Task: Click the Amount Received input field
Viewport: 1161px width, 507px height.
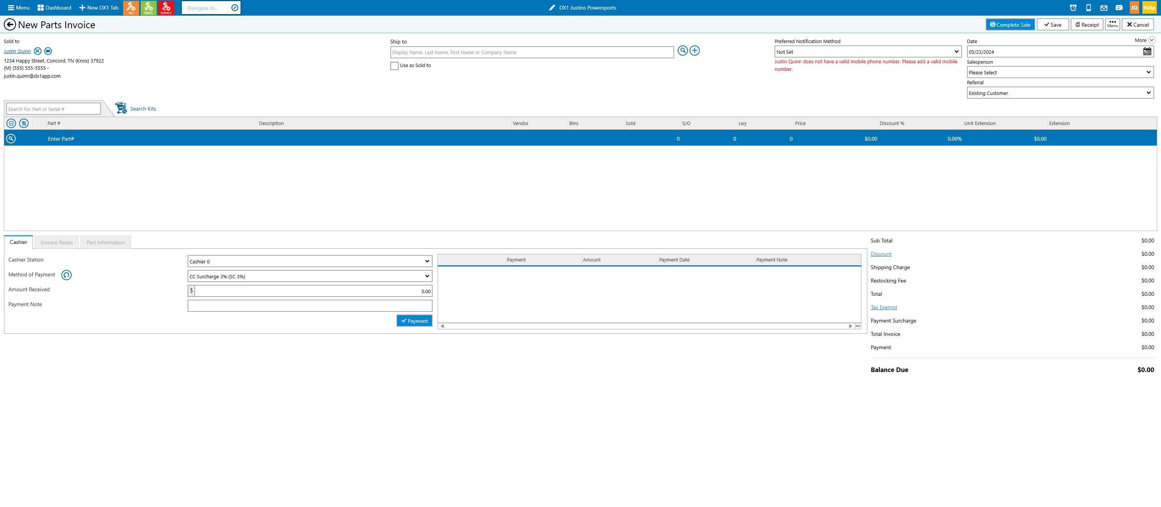Action: click(x=313, y=291)
